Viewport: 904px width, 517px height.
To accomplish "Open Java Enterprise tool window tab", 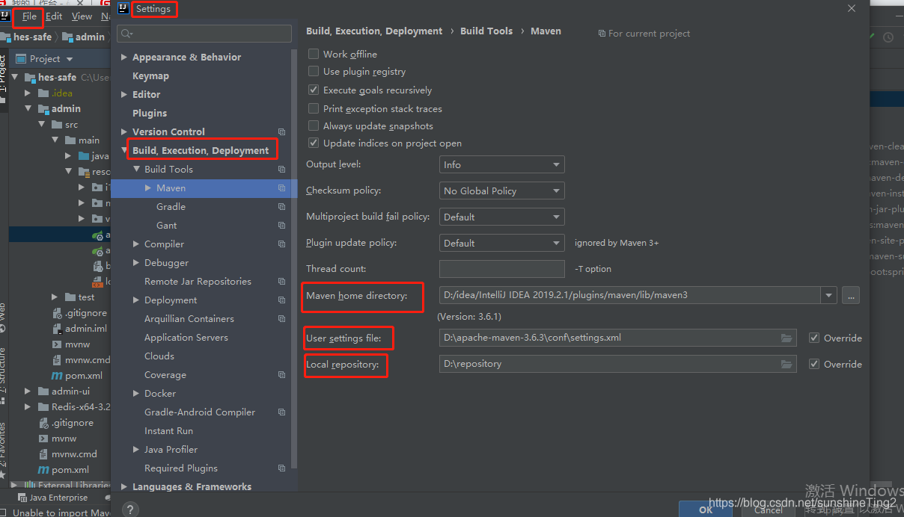I will 53,498.
